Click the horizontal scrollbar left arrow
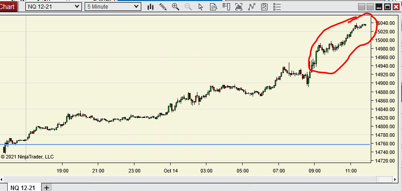 pyautogui.click(x=1, y=180)
